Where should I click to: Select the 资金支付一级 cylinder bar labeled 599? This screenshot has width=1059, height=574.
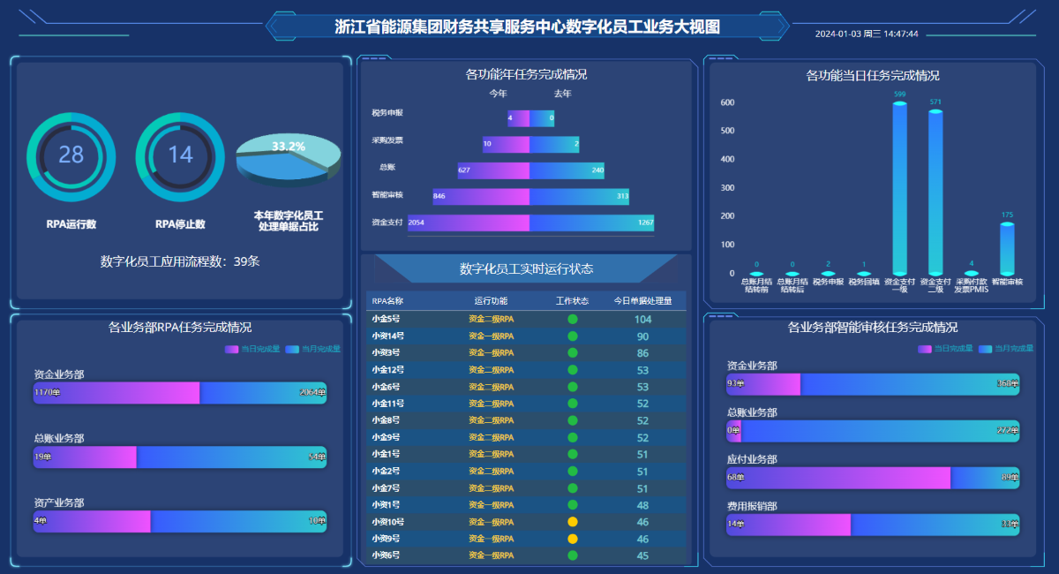click(899, 189)
